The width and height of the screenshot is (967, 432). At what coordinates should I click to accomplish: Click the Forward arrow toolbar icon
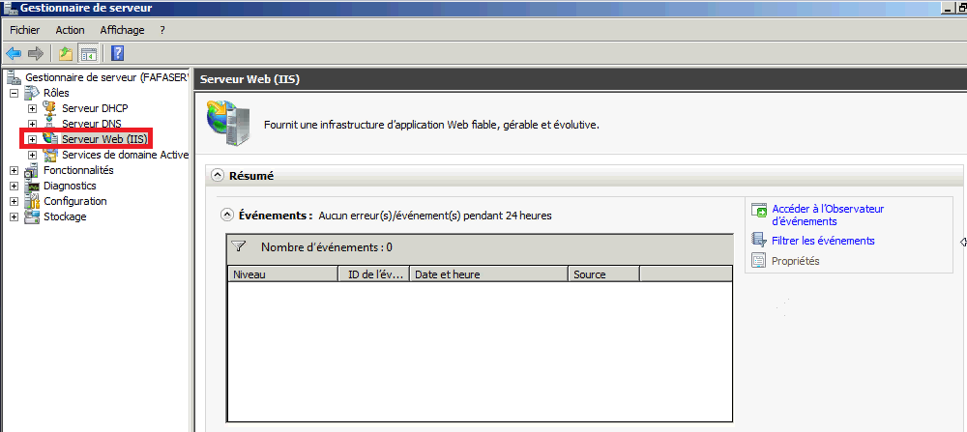(x=36, y=53)
